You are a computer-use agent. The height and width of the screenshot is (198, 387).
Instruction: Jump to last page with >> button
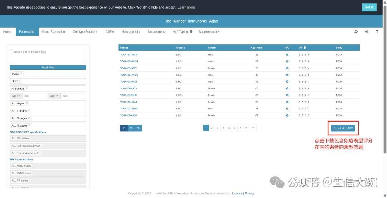(253, 128)
